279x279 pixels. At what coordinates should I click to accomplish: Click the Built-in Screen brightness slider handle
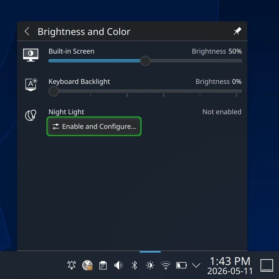[145, 61]
